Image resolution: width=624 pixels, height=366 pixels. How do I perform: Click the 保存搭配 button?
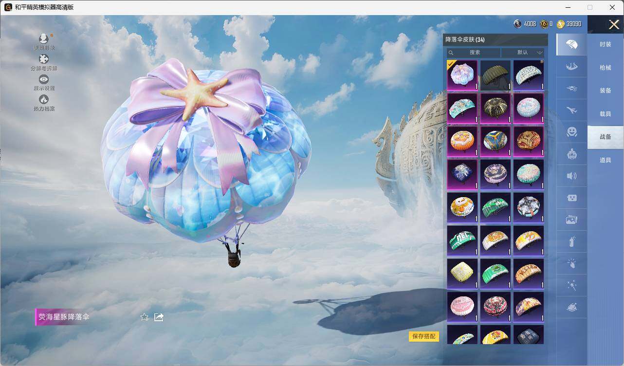pos(423,336)
